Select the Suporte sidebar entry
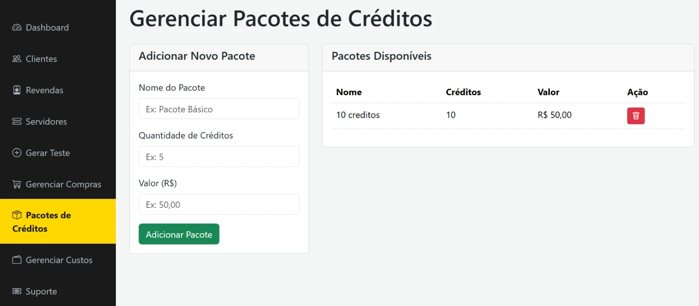This screenshot has height=306, width=699. click(x=58, y=292)
